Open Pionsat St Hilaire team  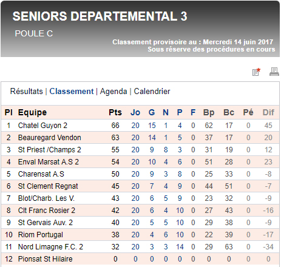tap(46, 259)
